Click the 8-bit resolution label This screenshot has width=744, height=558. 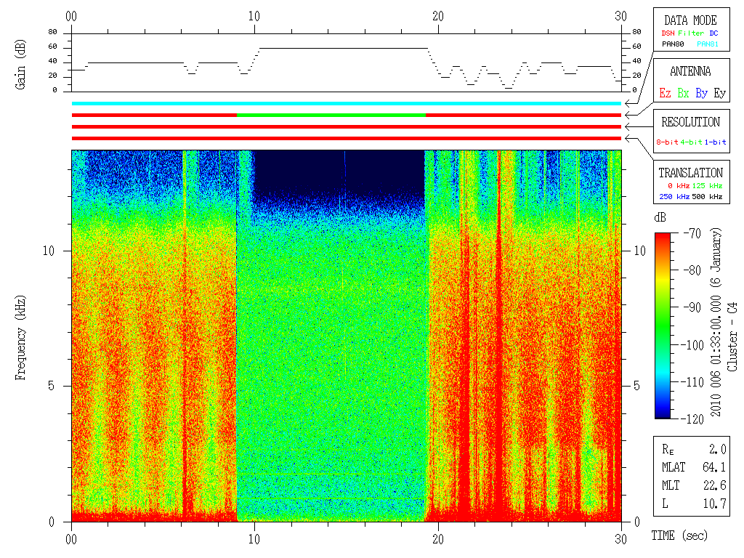668,142
